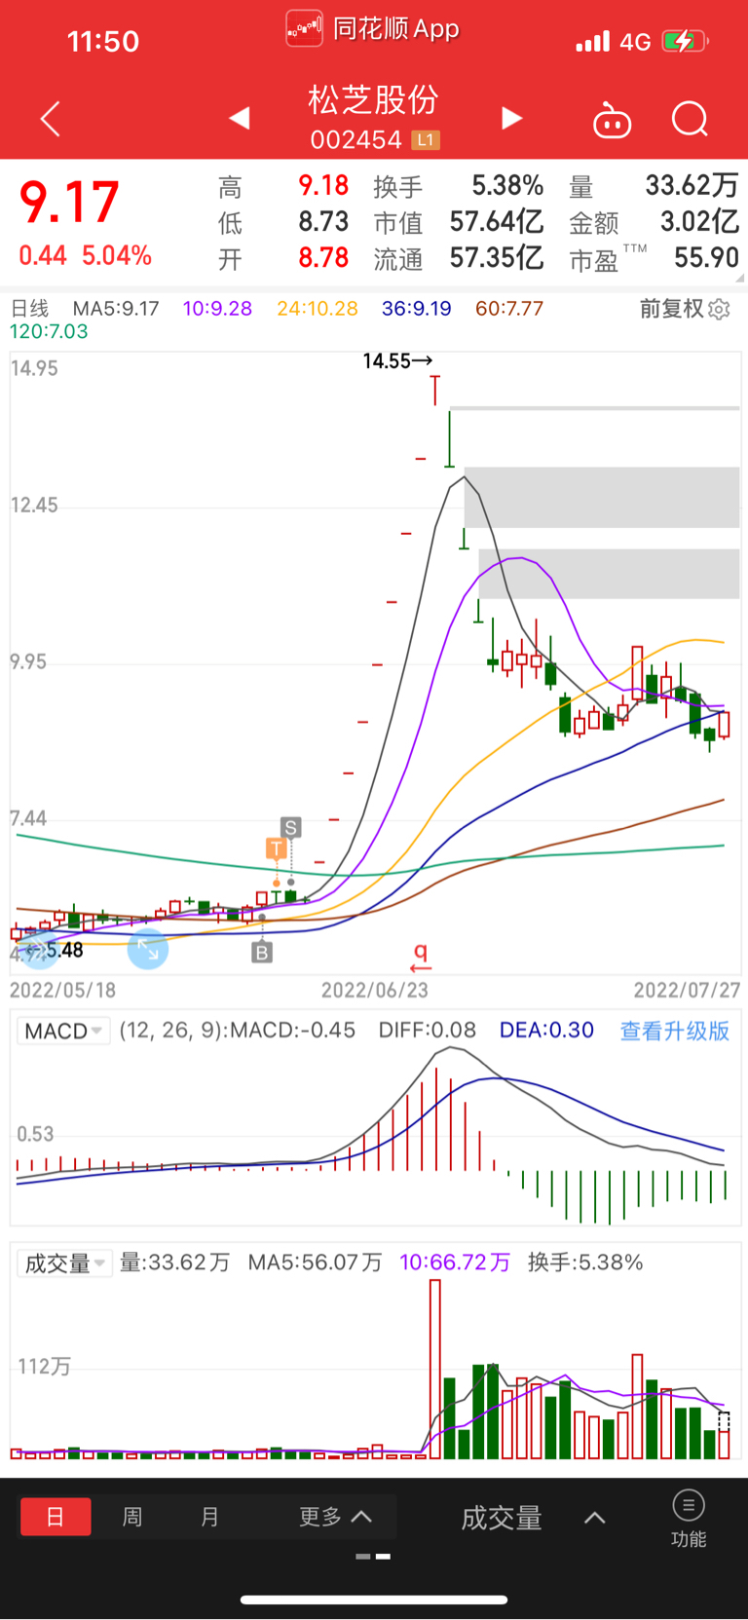
Task: Tap the S sell marker on chart
Action: point(290,828)
